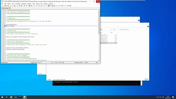Click the front Explorer window help icon

148,26
